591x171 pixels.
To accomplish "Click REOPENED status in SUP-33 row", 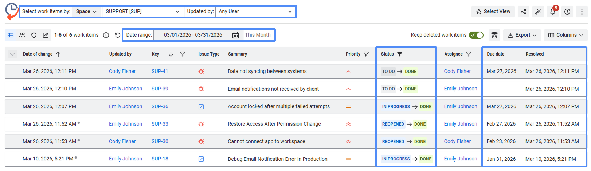I will 393,124.
